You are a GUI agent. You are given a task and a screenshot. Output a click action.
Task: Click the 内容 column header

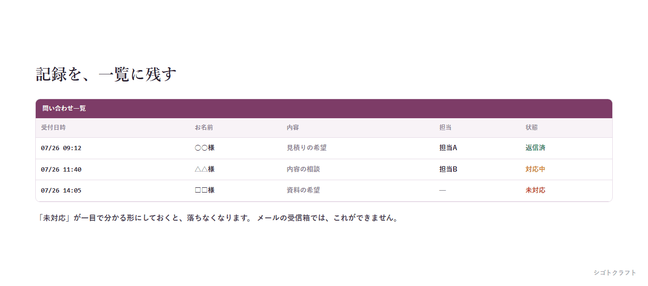tap(293, 128)
